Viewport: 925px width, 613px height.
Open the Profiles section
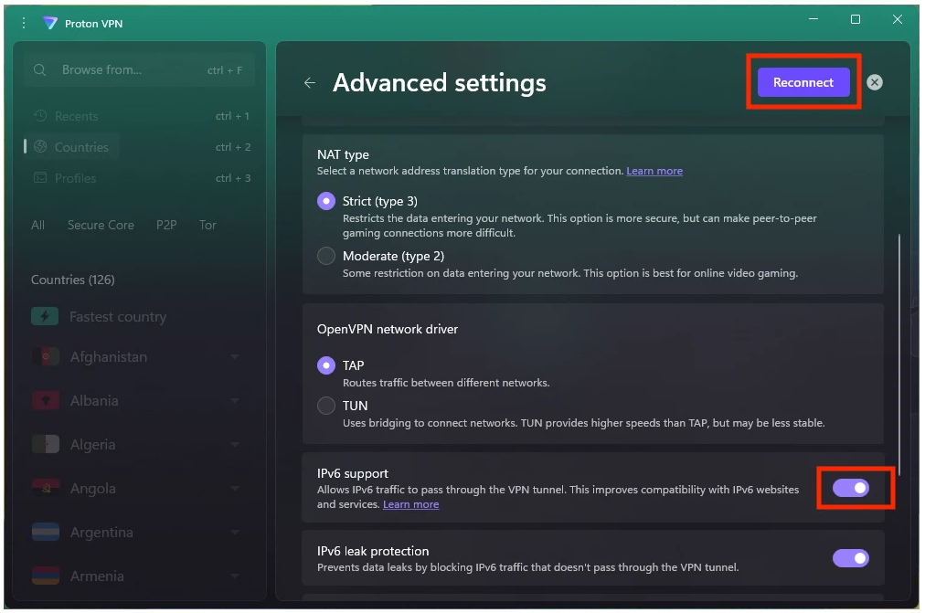[x=75, y=178]
